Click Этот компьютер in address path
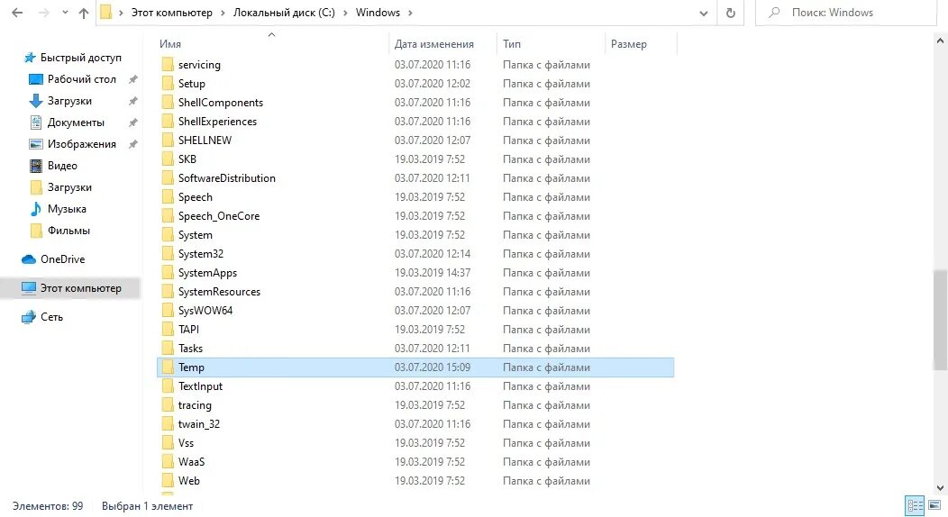948x517 pixels. point(172,13)
